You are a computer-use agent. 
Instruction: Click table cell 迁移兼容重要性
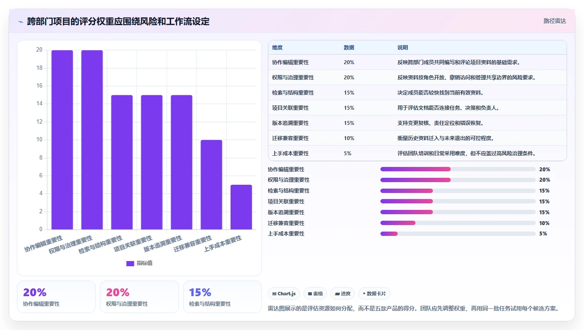290,138
